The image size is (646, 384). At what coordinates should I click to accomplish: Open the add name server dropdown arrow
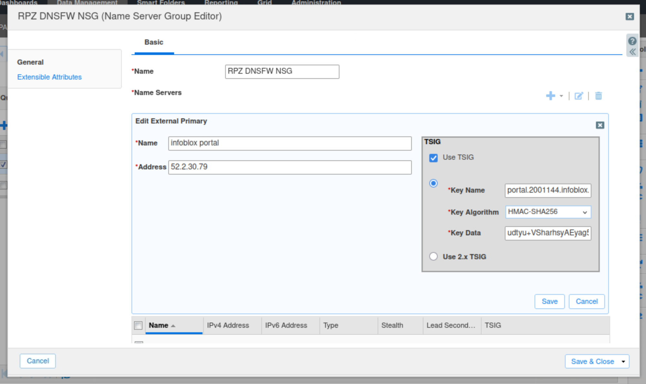561,96
